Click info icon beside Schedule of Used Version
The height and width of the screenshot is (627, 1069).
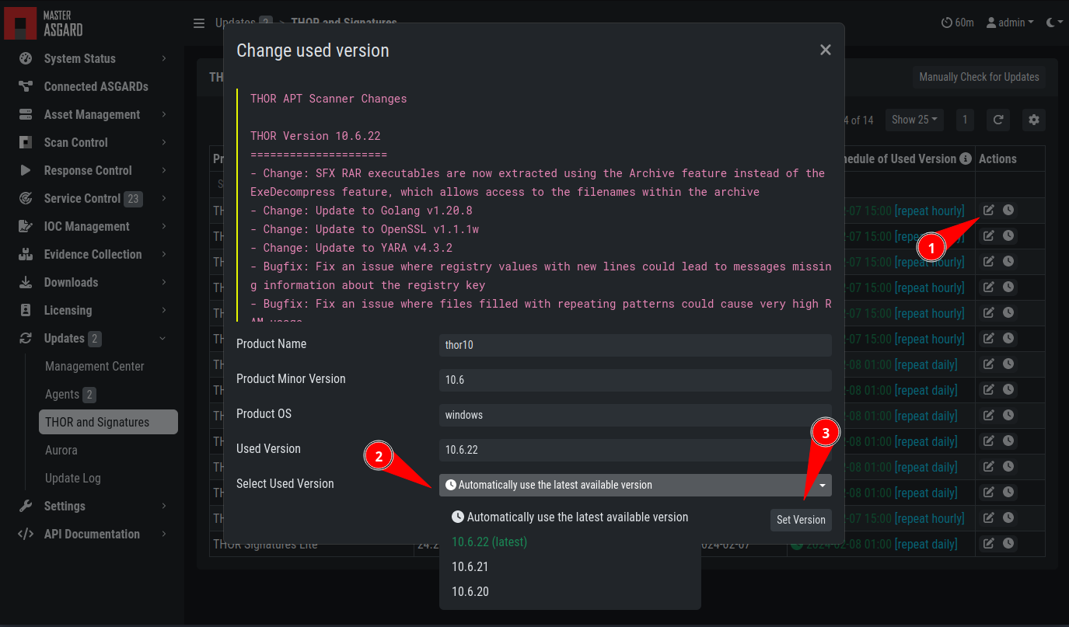coord(966,158)
